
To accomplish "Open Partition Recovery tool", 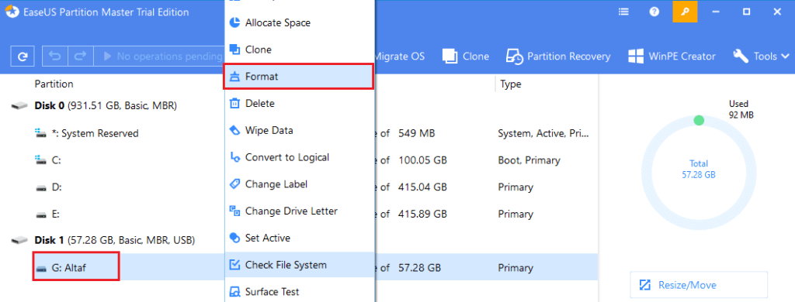I will coord(558,57).
